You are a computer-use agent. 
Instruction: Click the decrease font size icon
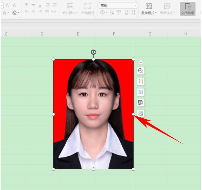(x=15, y=5)
